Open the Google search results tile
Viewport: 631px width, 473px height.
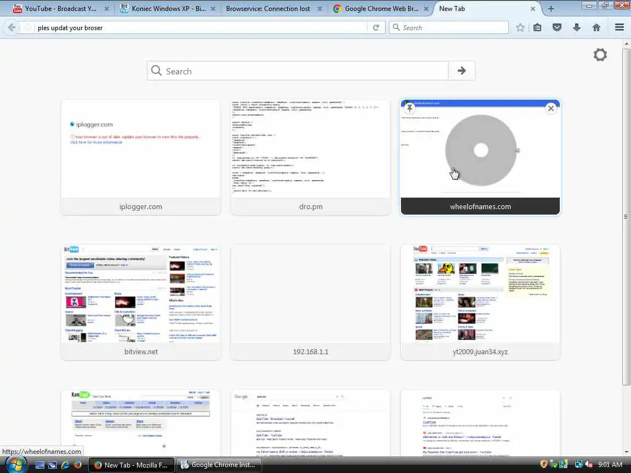(310, 423)
